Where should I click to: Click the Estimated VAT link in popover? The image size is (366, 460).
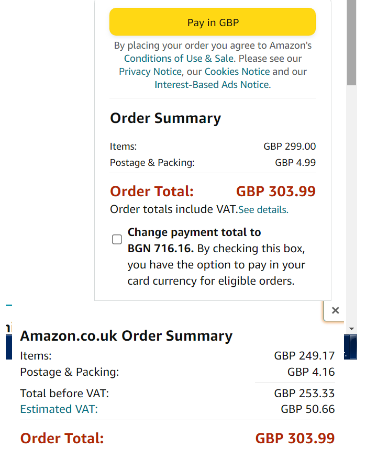pyautogui.click(x=59, y=409)
